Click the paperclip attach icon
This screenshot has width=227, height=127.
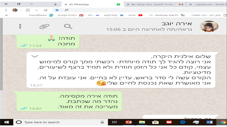tap(44, 27)
